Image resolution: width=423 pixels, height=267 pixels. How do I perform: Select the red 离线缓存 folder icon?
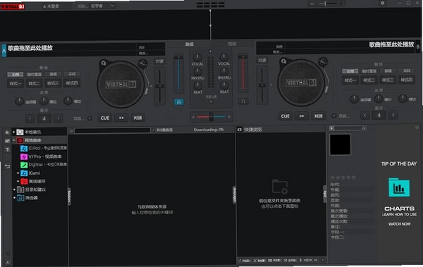[24, 182]
